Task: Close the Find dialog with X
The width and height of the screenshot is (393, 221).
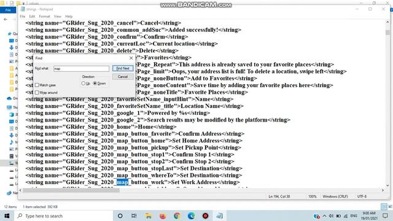Action: [131, 58]
